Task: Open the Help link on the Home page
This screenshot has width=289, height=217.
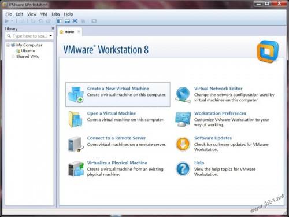Action: point(199,163)
